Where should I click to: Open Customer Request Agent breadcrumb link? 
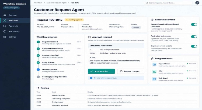pos(57,3)
